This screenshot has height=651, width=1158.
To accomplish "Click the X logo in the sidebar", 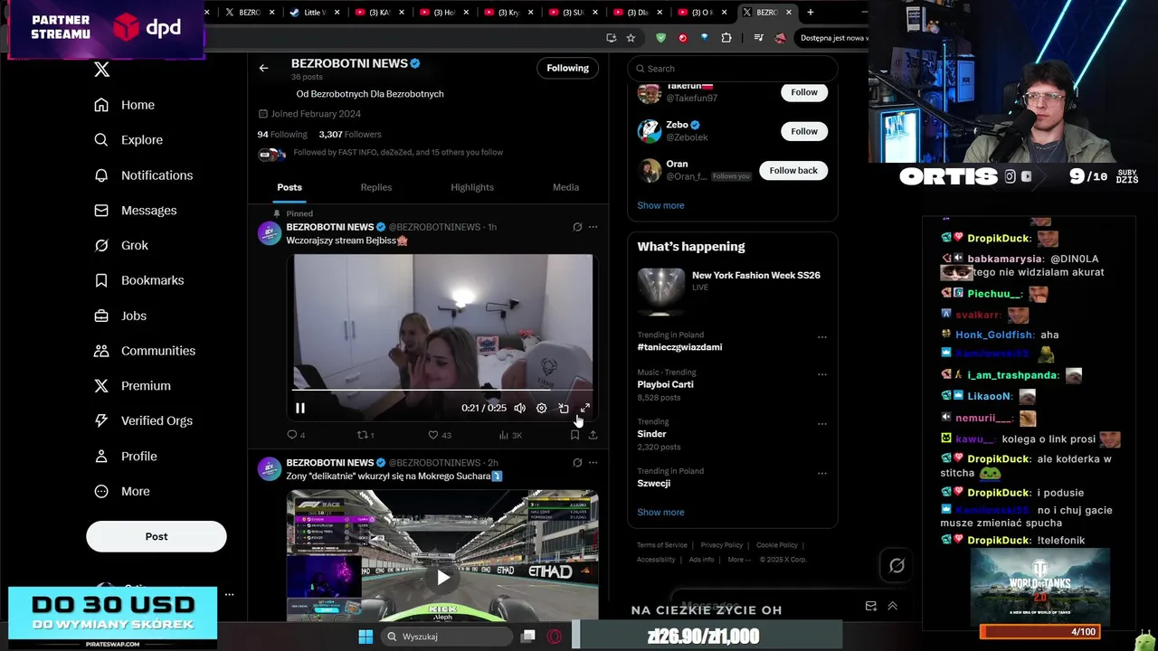I will tap(101, 70).
